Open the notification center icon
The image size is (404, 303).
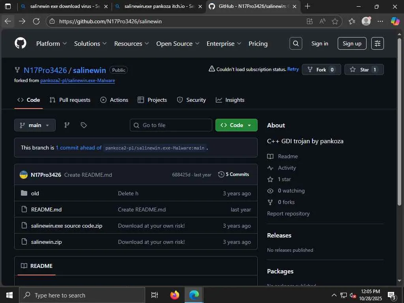pyautogui.click(x=391, y=295)
